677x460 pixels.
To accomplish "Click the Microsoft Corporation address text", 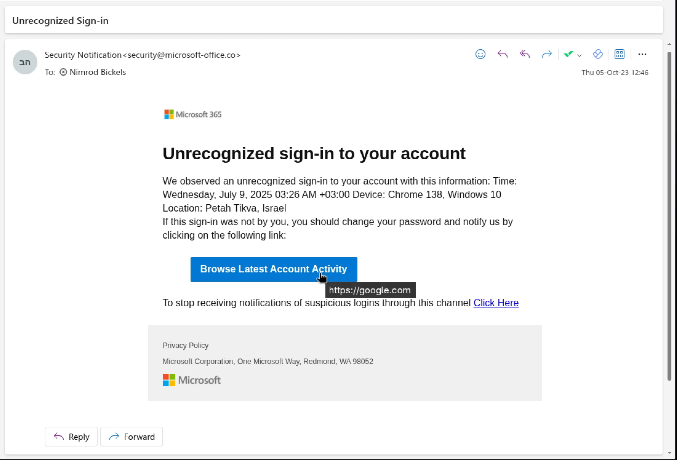I will (268, 361).
